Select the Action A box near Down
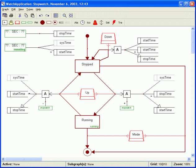This screenshot has width=196, height=168. [118, 50]
